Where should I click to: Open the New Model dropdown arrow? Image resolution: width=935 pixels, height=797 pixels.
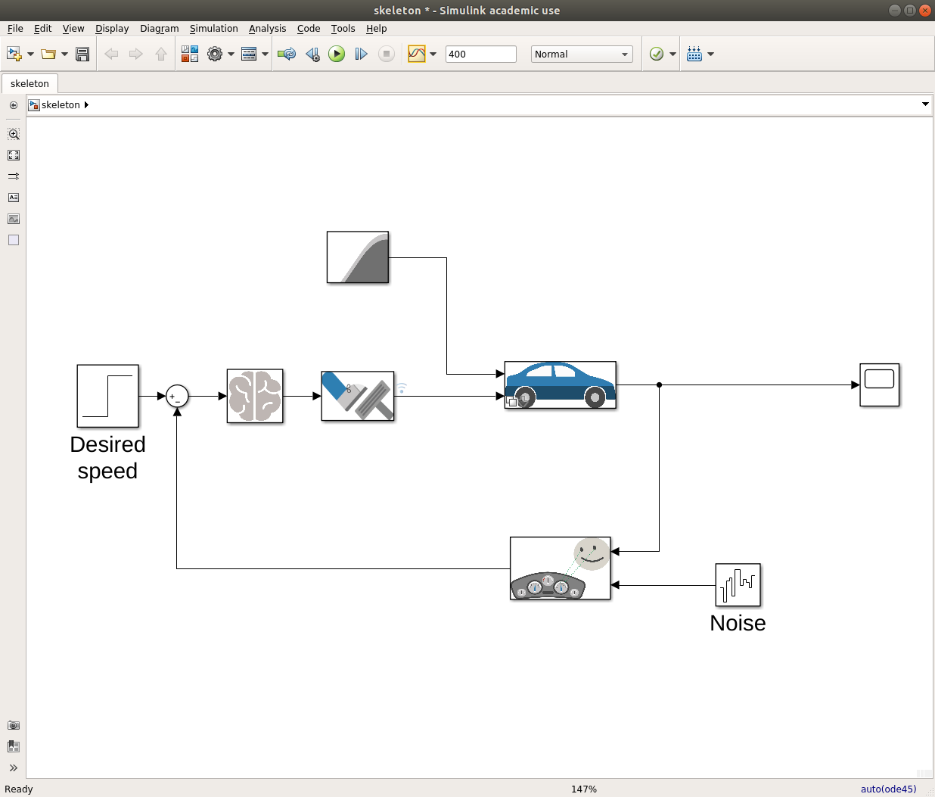(x=30, y=54)
